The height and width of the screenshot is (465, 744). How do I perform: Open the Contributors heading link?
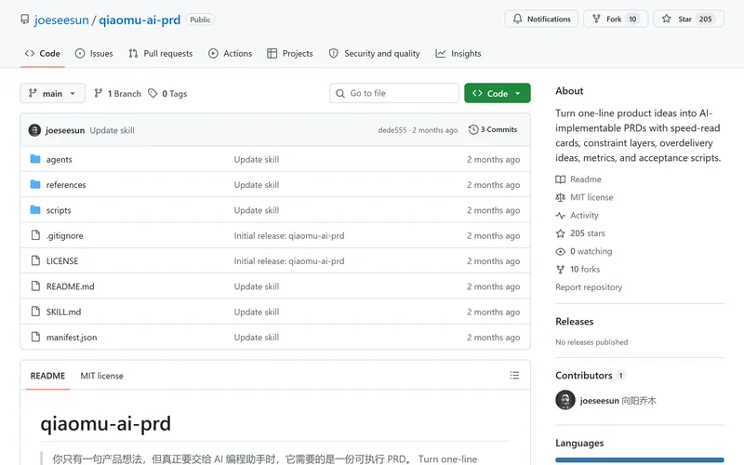[x=591, y=376]
